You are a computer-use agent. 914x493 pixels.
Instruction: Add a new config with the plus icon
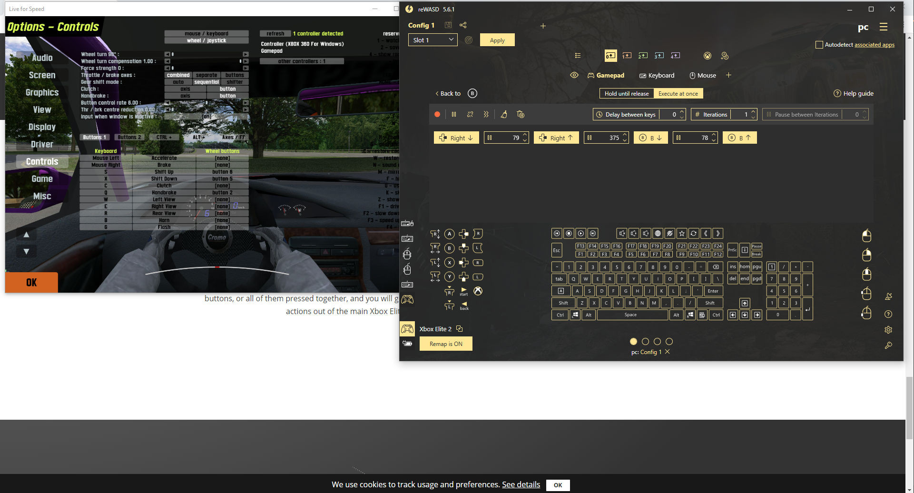click(543, 26)
